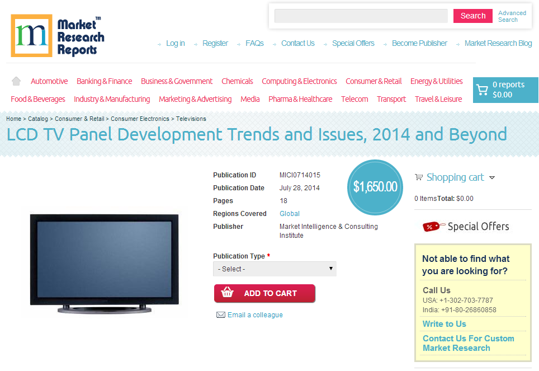This screenshot has height=371, width=539.
Task: Open the Publication Type select dropdown
Action: click(275, 269)
